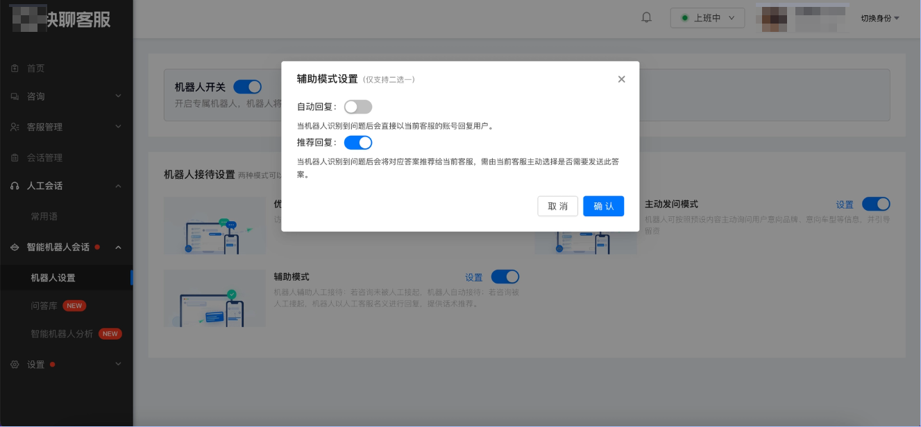Click the 辅助模式 preview thumbnail image
Image resolution: width=921 pixels, height=427 pixels.
tap(214, 298)
